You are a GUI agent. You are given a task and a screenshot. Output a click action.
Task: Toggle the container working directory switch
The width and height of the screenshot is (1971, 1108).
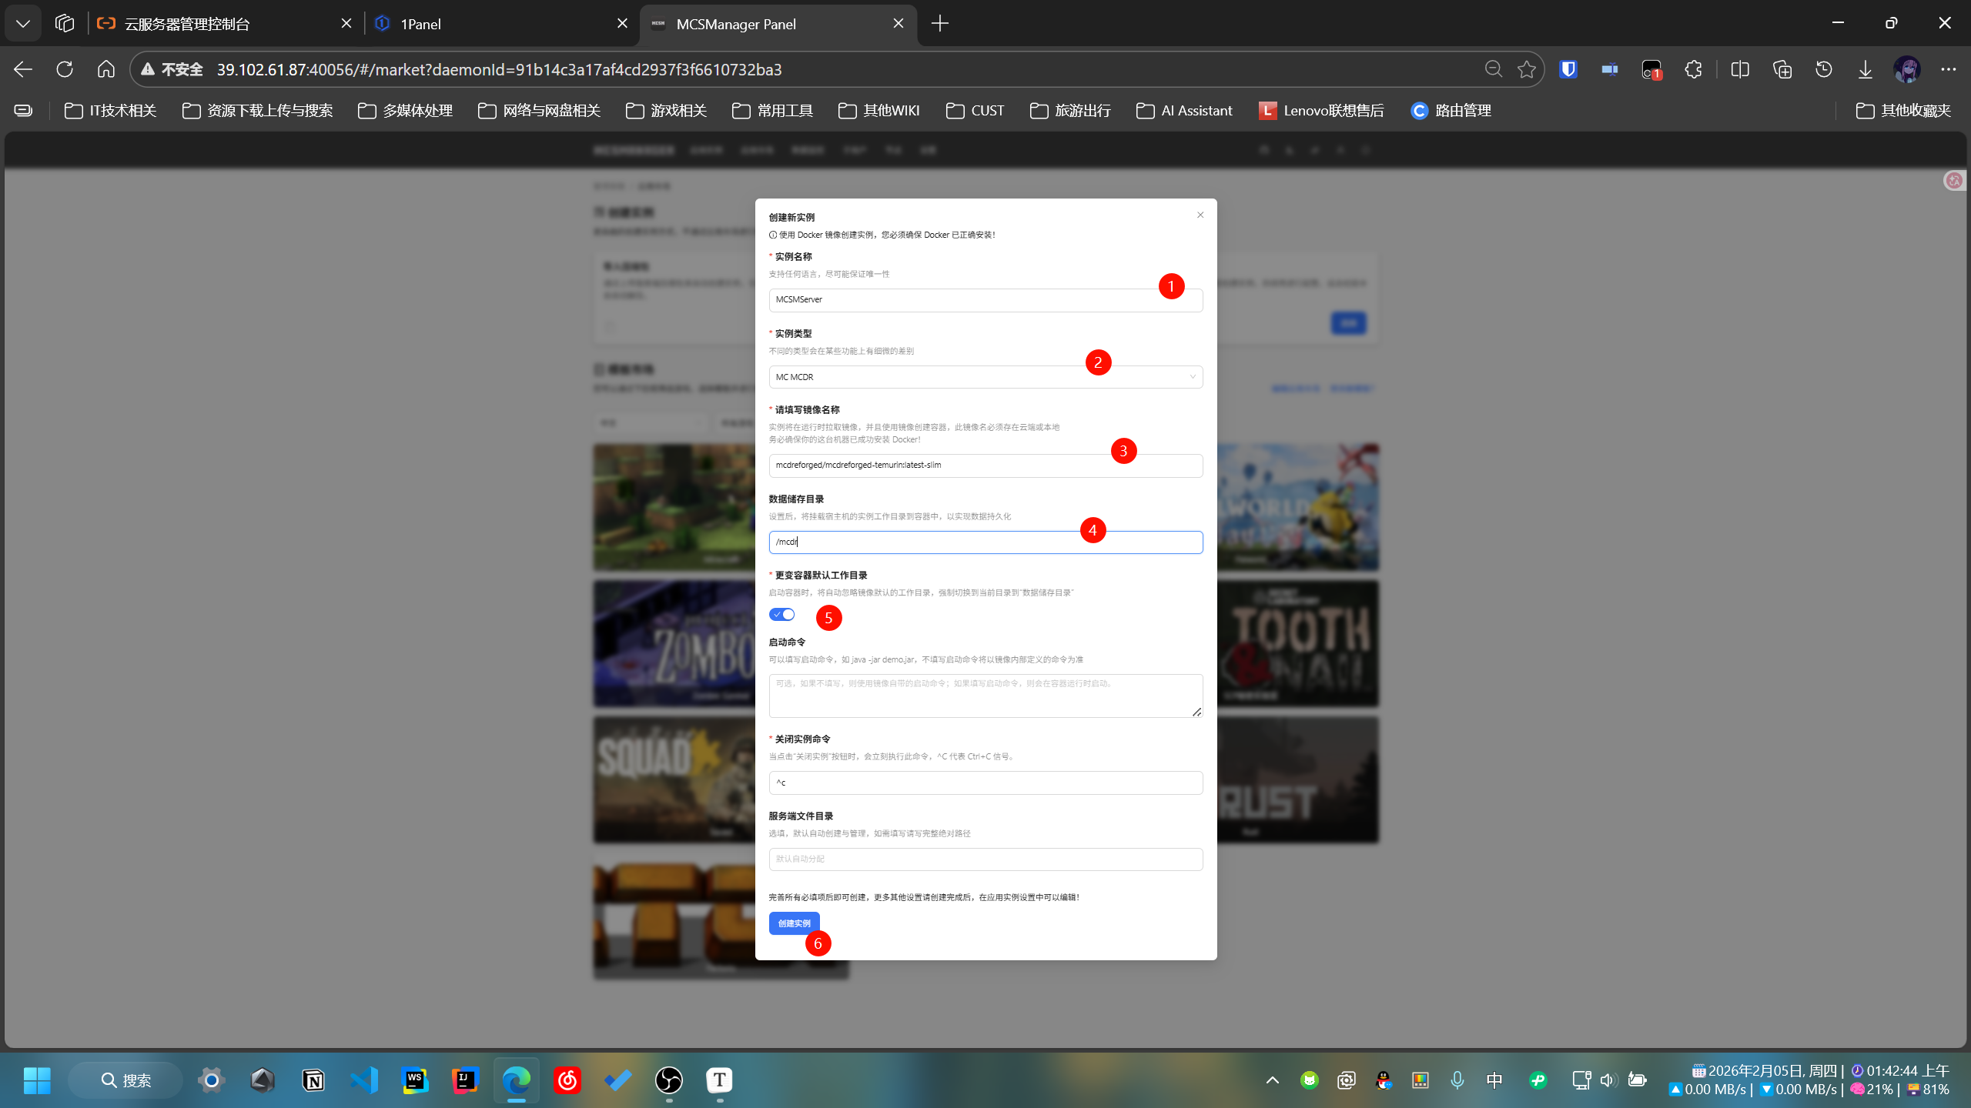click(781, 614)
